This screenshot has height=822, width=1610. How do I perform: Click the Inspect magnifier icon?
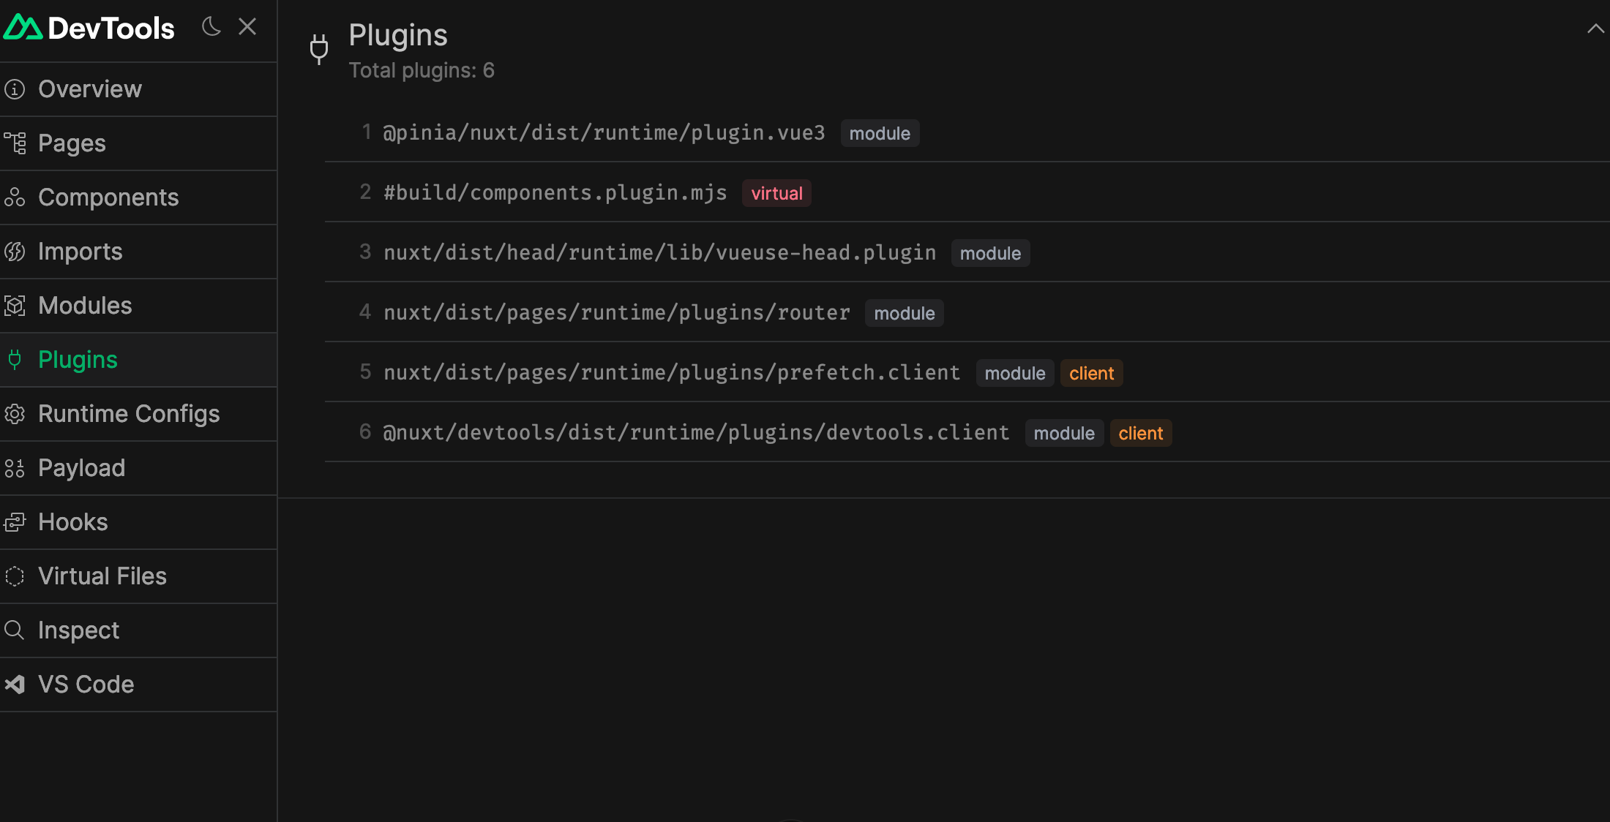tap(15, 630)
